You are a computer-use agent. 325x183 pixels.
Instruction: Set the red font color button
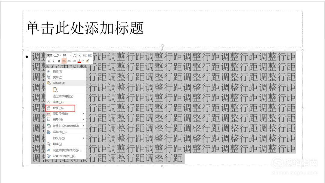79,61
